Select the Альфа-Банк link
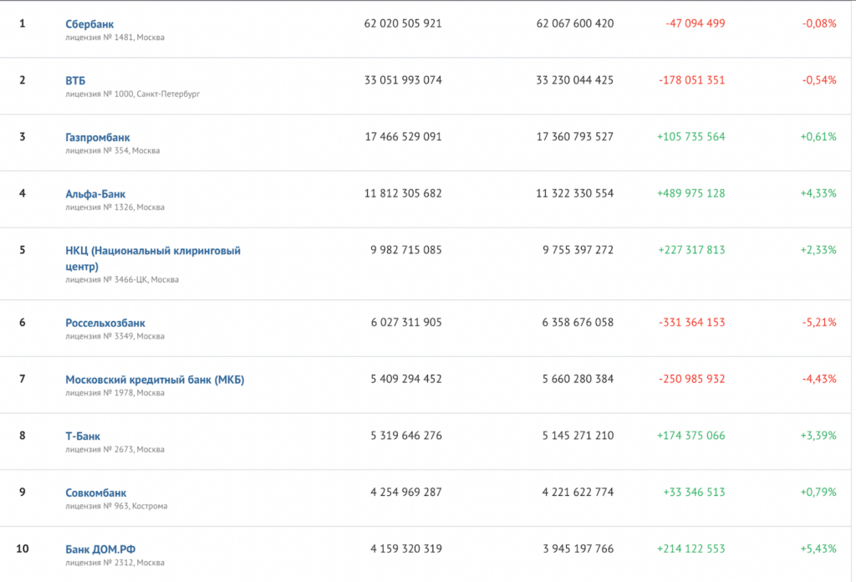856x582 pixels. tap(95, 194)
